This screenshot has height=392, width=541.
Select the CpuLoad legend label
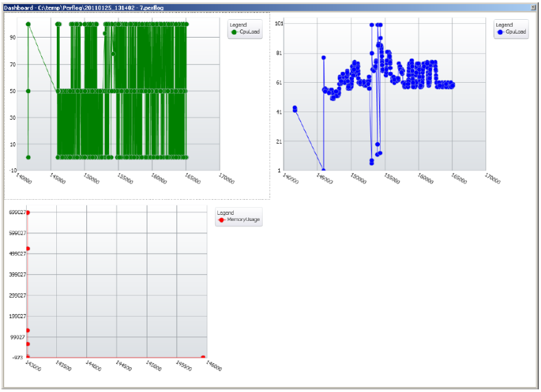[x=250, y=31]
